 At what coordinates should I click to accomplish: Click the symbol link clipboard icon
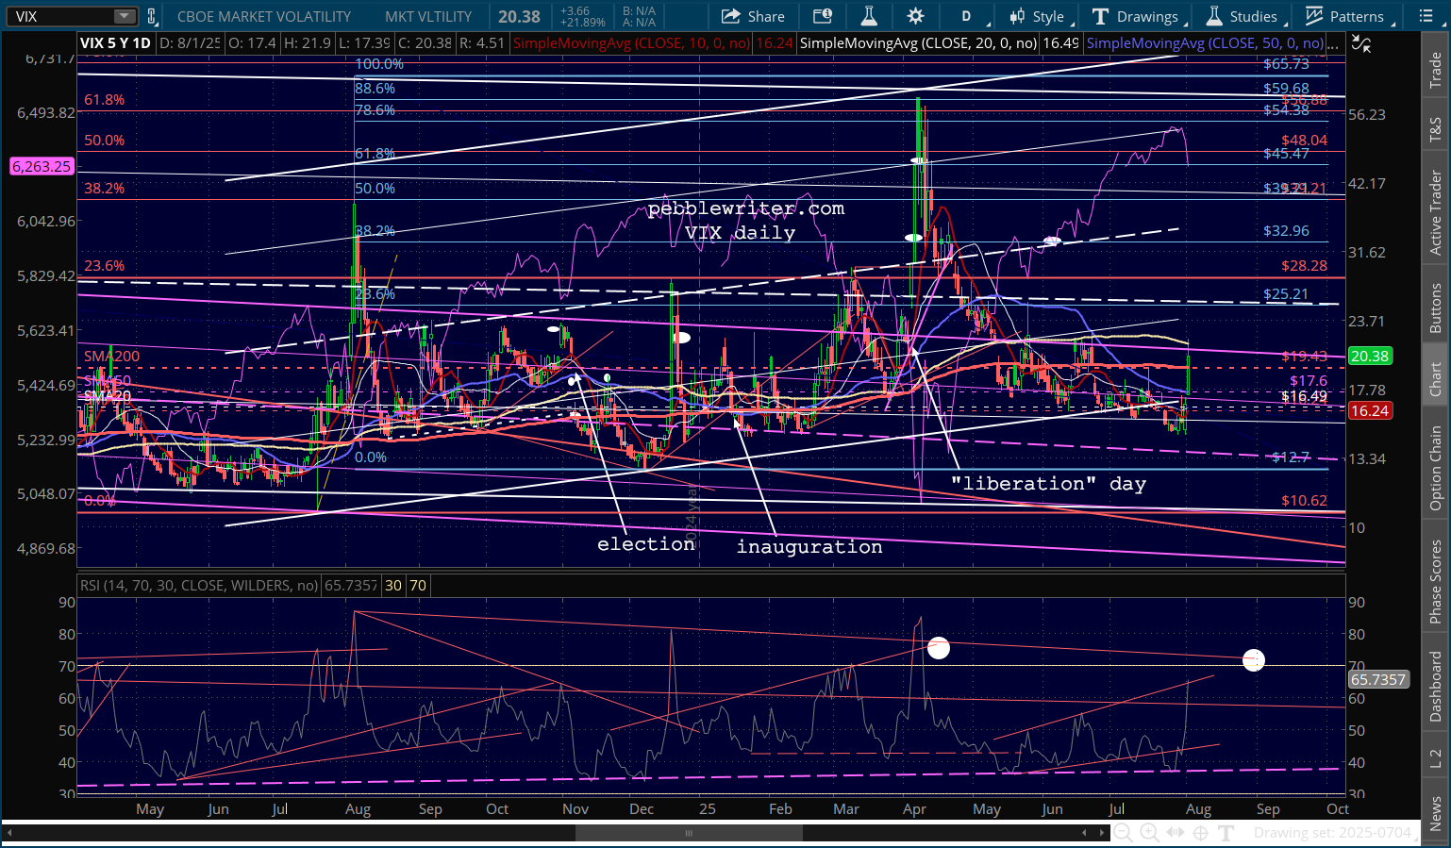pyautogui.click(x=151, y=16)
